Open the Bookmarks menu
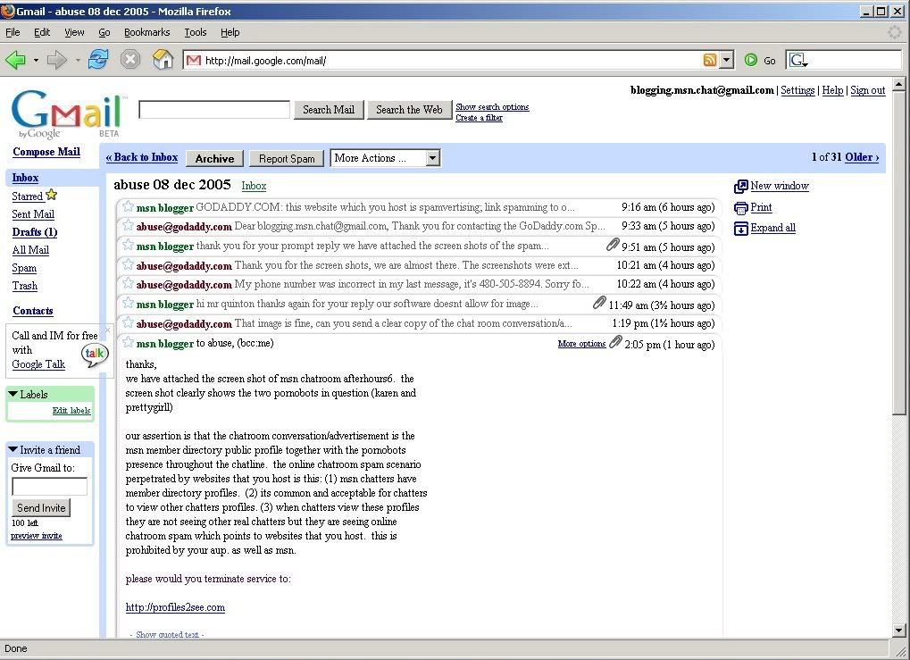The image size is (910, 660). click(146, 32)
